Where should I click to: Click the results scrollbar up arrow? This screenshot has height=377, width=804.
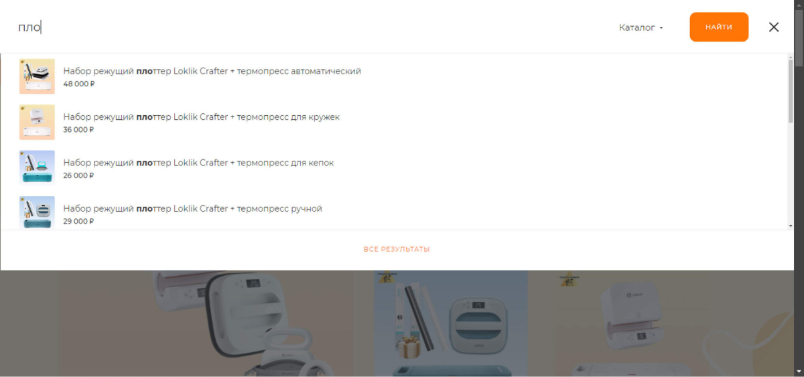(x=791, y=58)
